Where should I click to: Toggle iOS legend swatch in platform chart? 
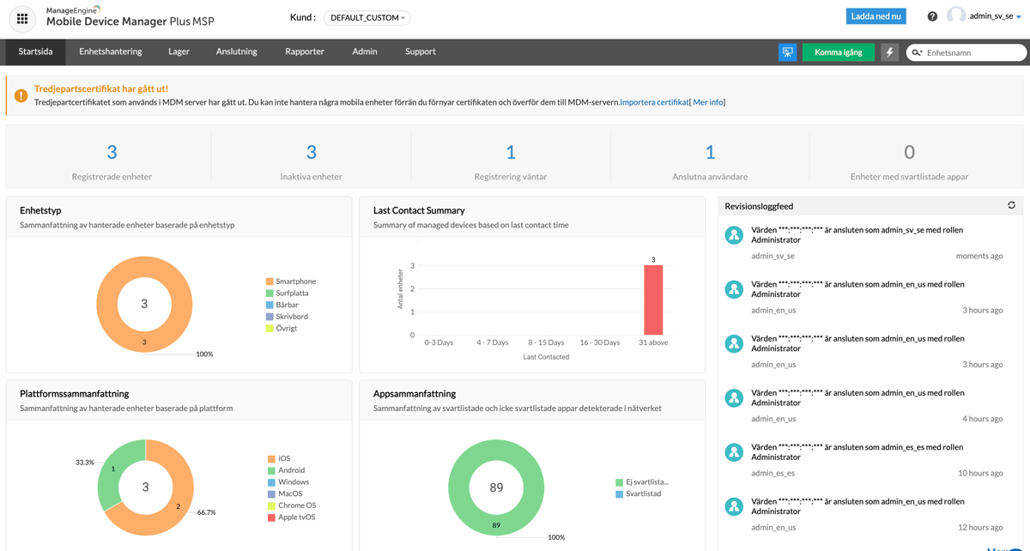(x=271, y=459)
